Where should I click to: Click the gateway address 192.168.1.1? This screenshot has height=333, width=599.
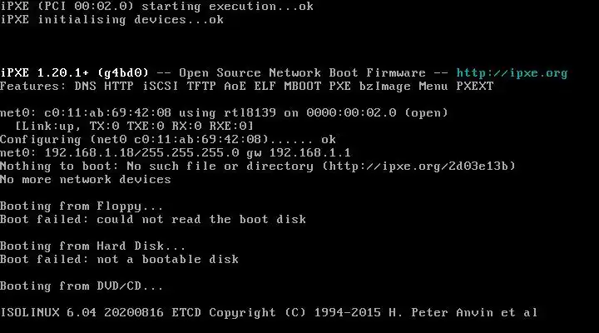(x=314, y=152)
